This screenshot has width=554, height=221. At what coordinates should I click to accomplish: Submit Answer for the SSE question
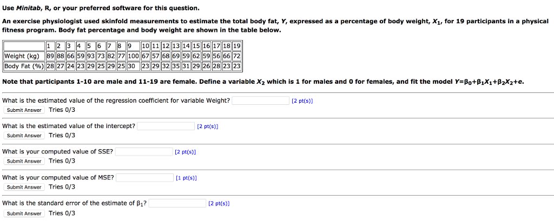click(24, 162)
